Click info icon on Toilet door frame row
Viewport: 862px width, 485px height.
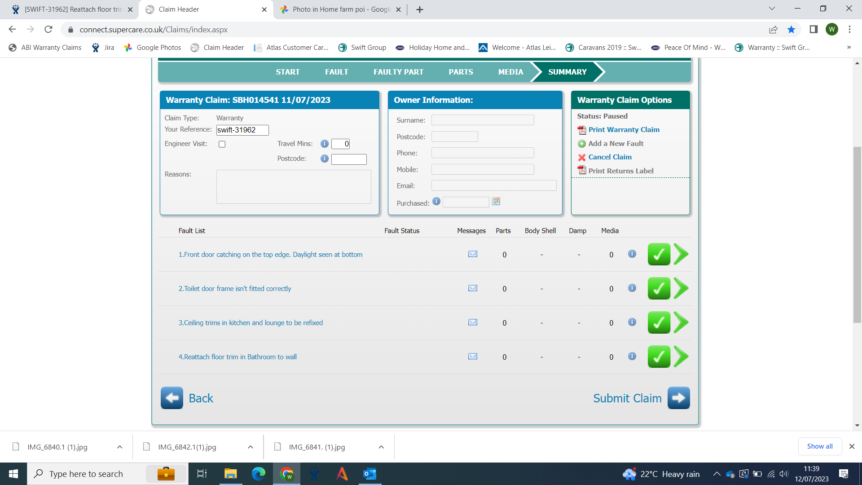coord(632,288)
